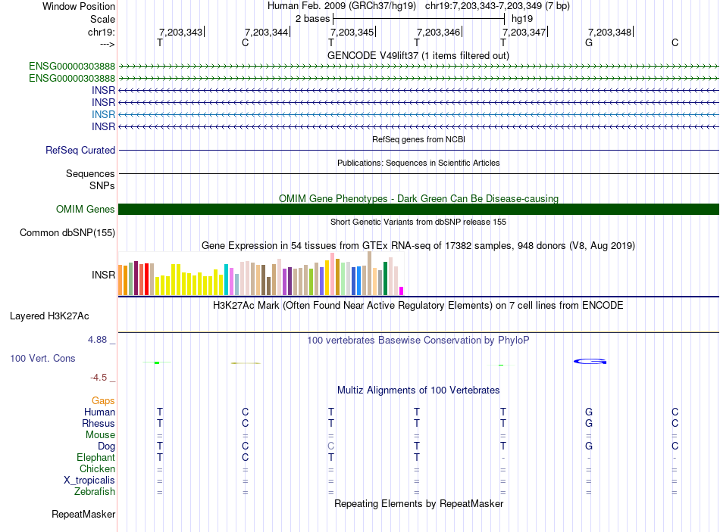The height and width of the screenshot is (532, 720).
Task: Click the orange Gaps label
Action: pyautogui.click(x=103, y=400)
